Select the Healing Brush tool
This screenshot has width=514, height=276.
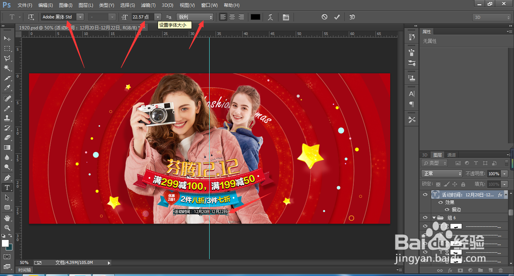tap(7, 99)
